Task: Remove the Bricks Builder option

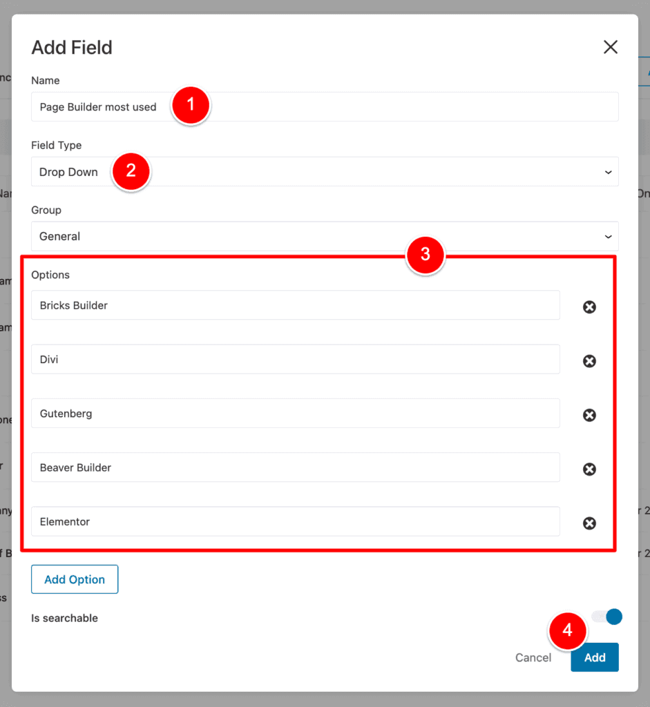Action: click(589, 307)
